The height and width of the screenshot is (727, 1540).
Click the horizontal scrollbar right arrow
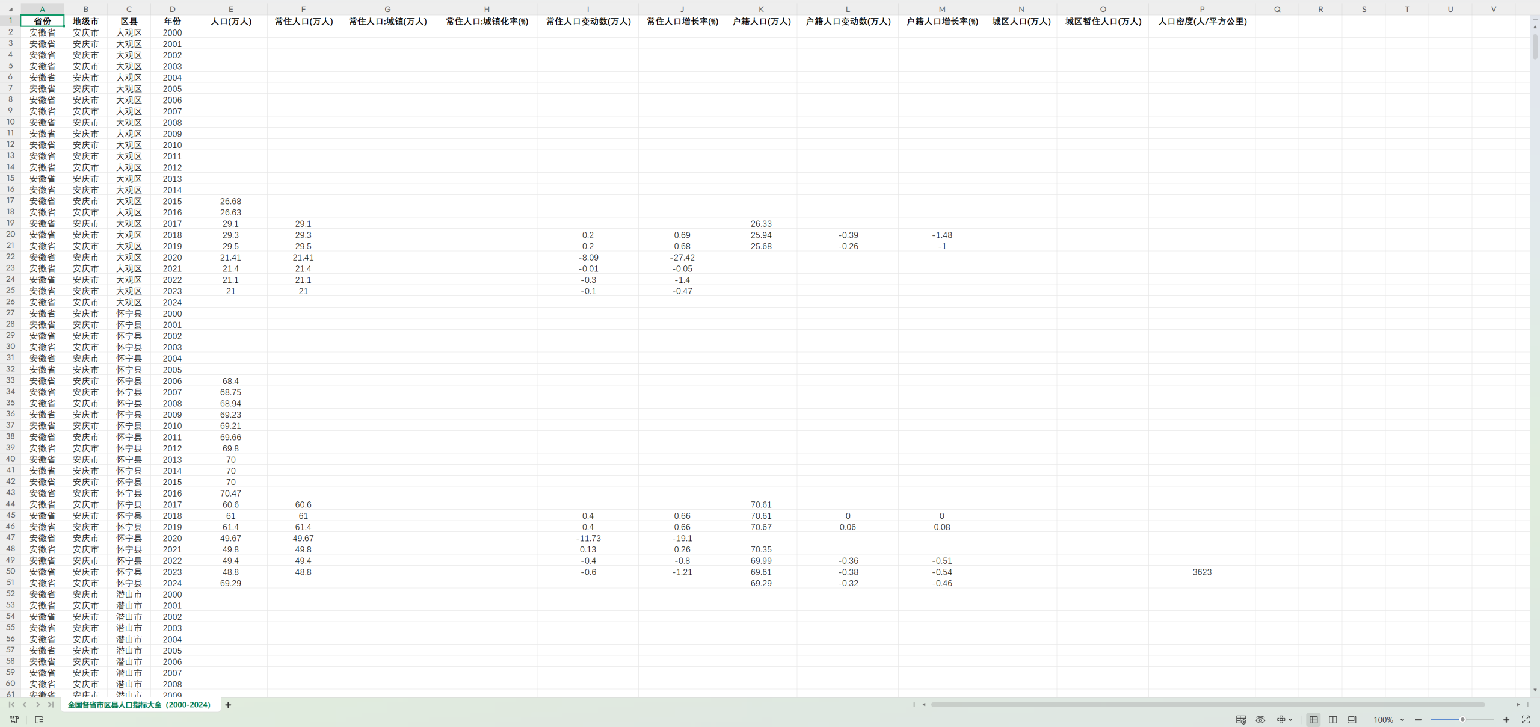(x=1518, y=705)
